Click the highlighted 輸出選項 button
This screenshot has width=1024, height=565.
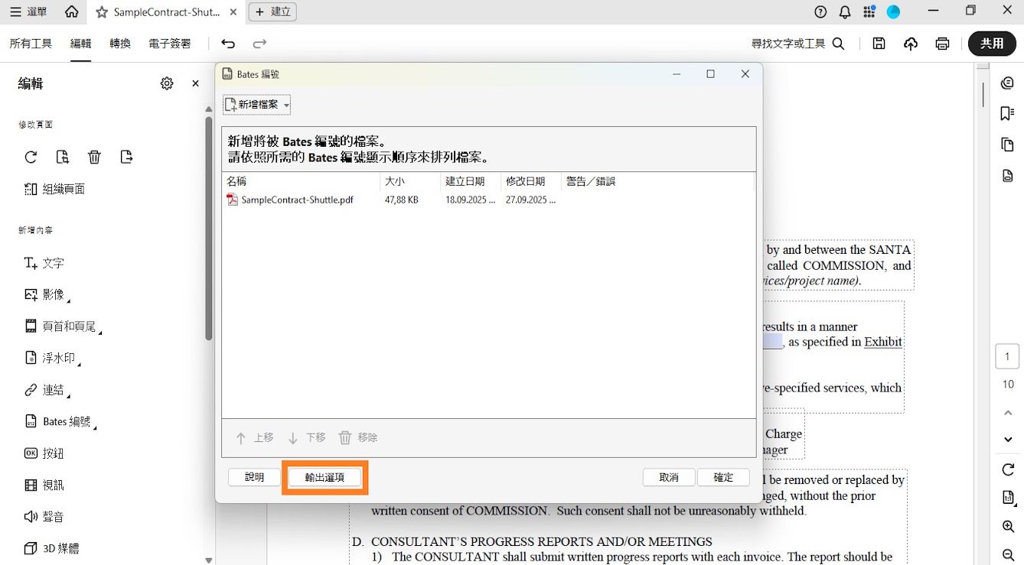coord(324,476)
